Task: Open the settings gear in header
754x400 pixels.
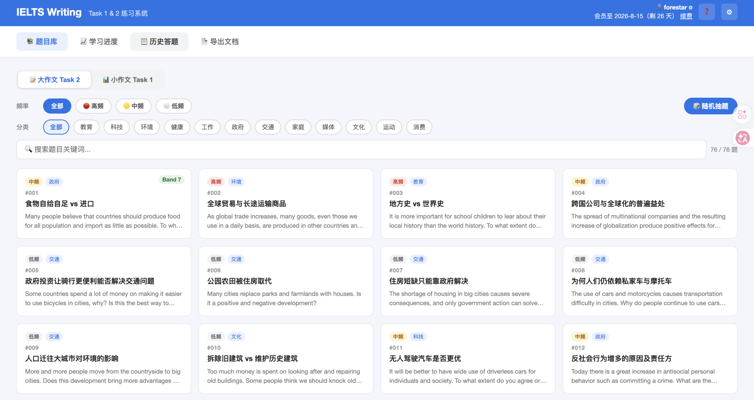Action: click(x=729, y=12)
